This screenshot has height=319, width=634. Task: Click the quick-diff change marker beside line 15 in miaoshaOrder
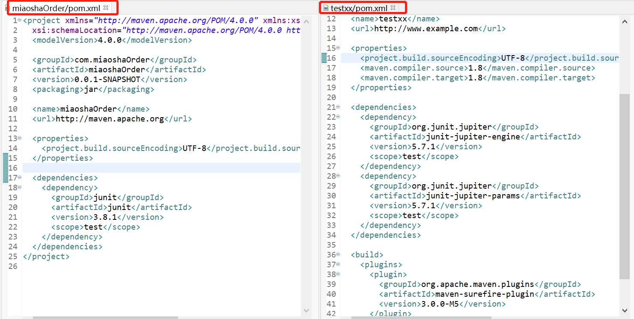6,158
